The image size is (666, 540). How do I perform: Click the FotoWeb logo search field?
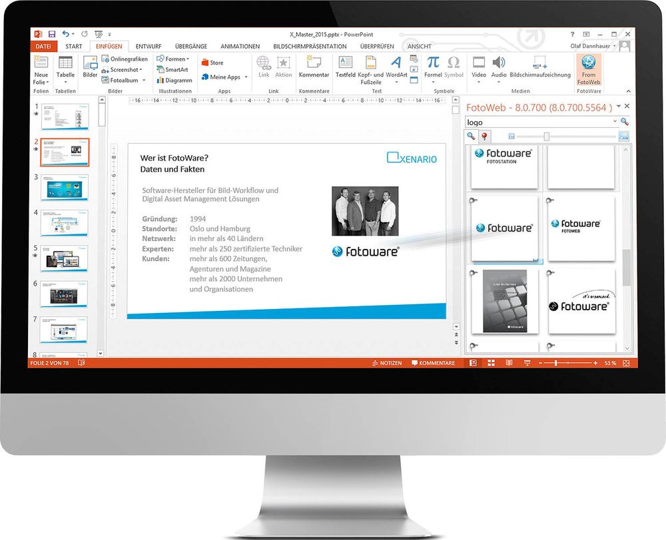pyautogui.click(x=538, y=123)
